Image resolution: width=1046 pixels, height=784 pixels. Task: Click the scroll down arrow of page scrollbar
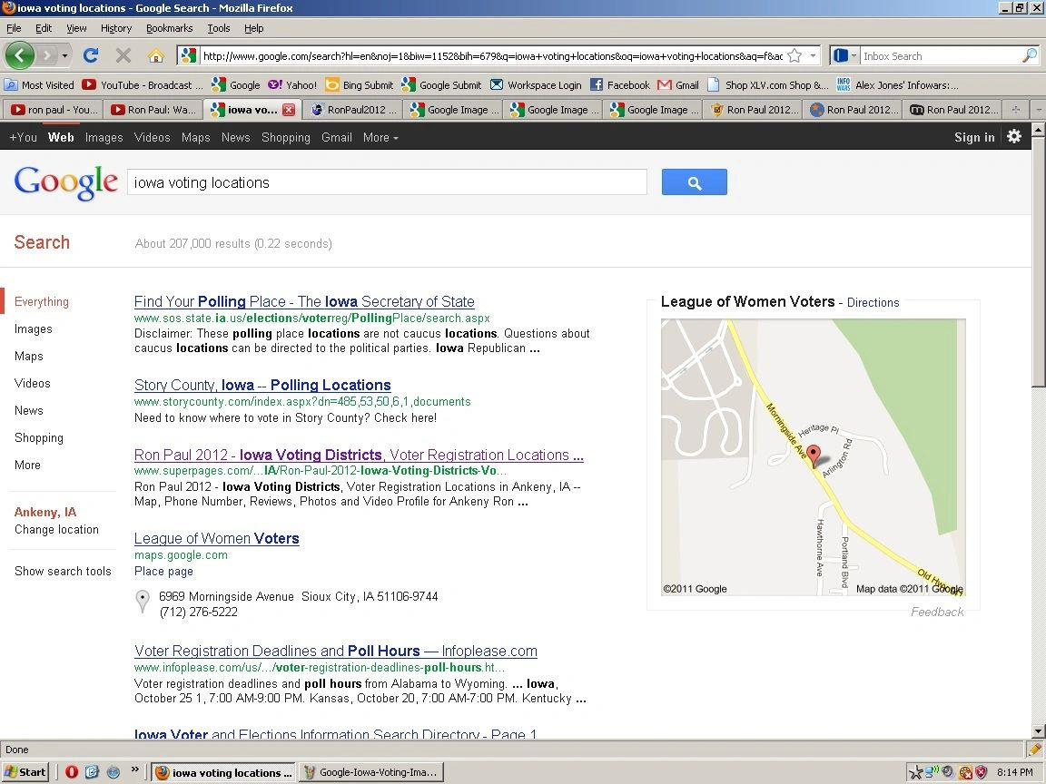coord(1039,730)
